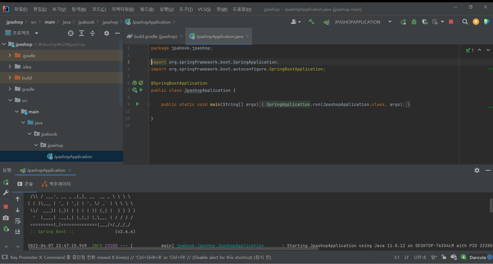Switch to the 액추에이터 tab
The height and width of the screenshot is (264, 493).
coord(56,184)
